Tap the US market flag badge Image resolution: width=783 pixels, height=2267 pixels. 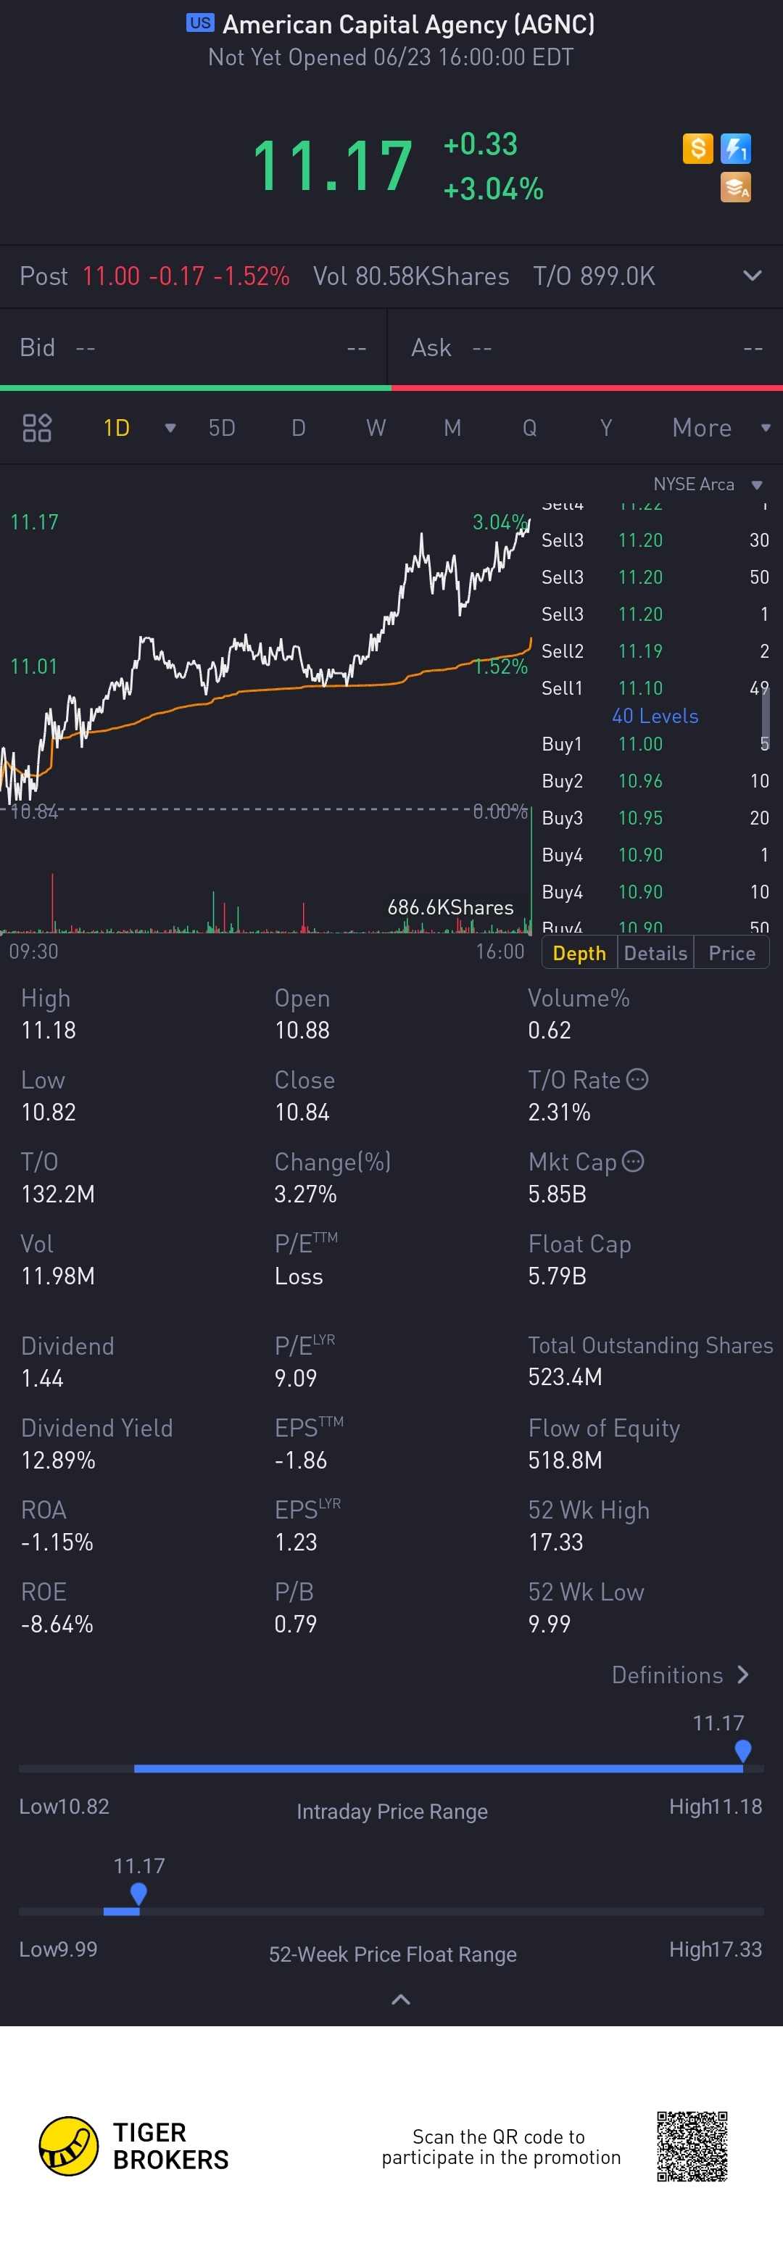coord(199,23)
